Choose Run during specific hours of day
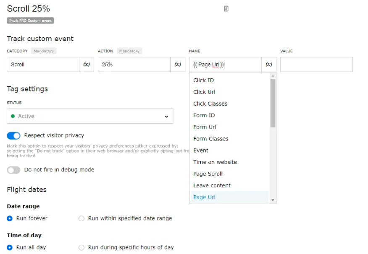The image size is (368, 254). [x=81, y=247]
